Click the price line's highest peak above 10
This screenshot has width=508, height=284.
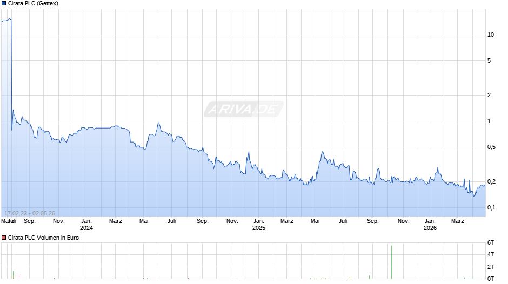9,19
